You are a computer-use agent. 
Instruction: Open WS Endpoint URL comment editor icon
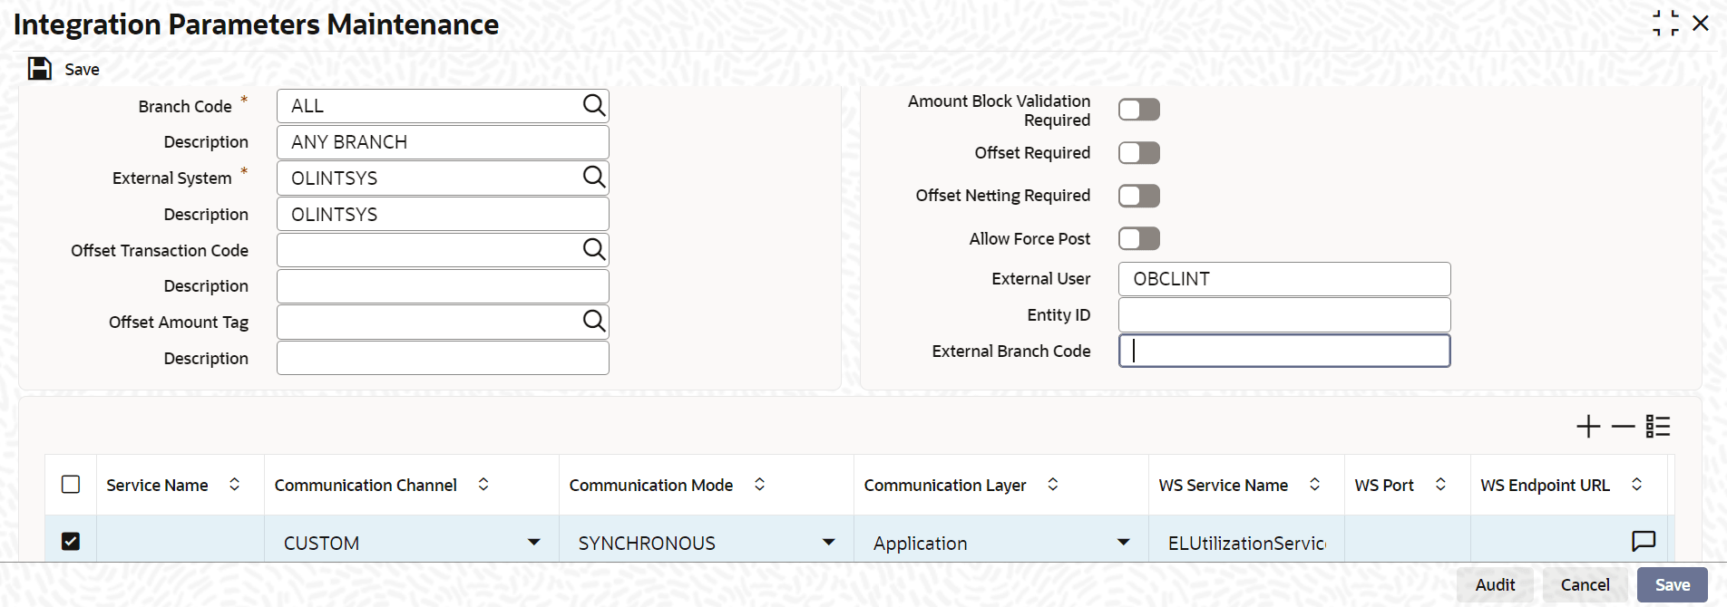tap(1643, 542)
